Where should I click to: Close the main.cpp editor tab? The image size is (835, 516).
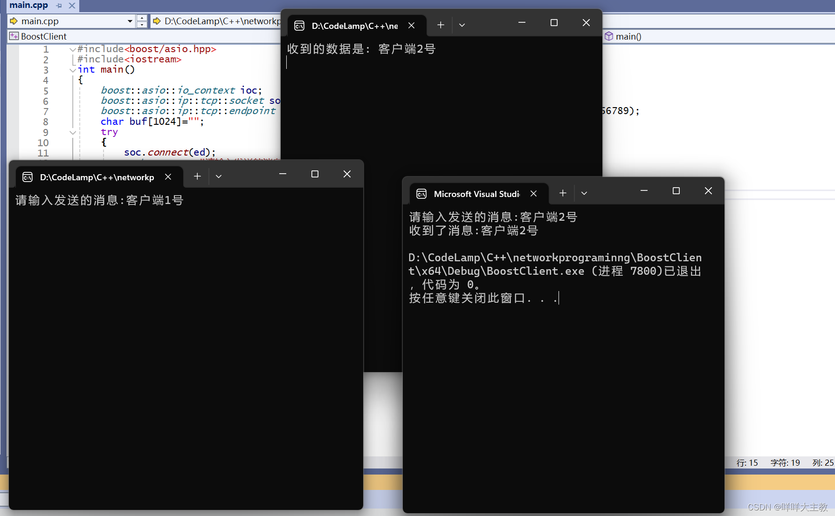[x=72, y=6]
